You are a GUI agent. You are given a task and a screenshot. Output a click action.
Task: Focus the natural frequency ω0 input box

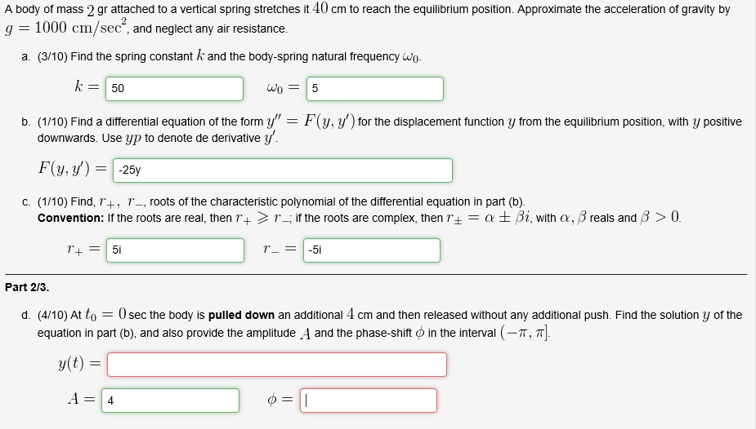(x=374, y=88)
